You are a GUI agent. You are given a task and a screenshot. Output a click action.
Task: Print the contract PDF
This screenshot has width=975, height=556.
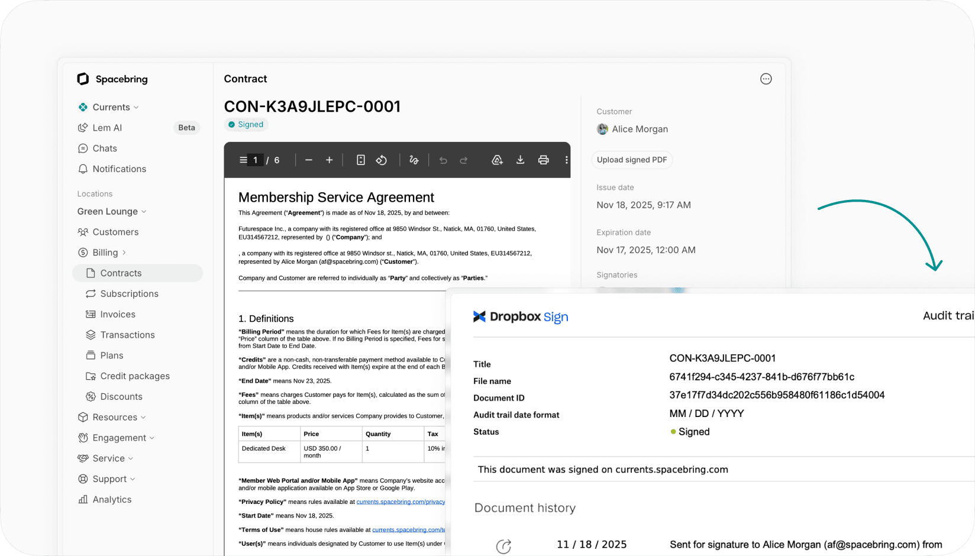[x=544, y=160]
